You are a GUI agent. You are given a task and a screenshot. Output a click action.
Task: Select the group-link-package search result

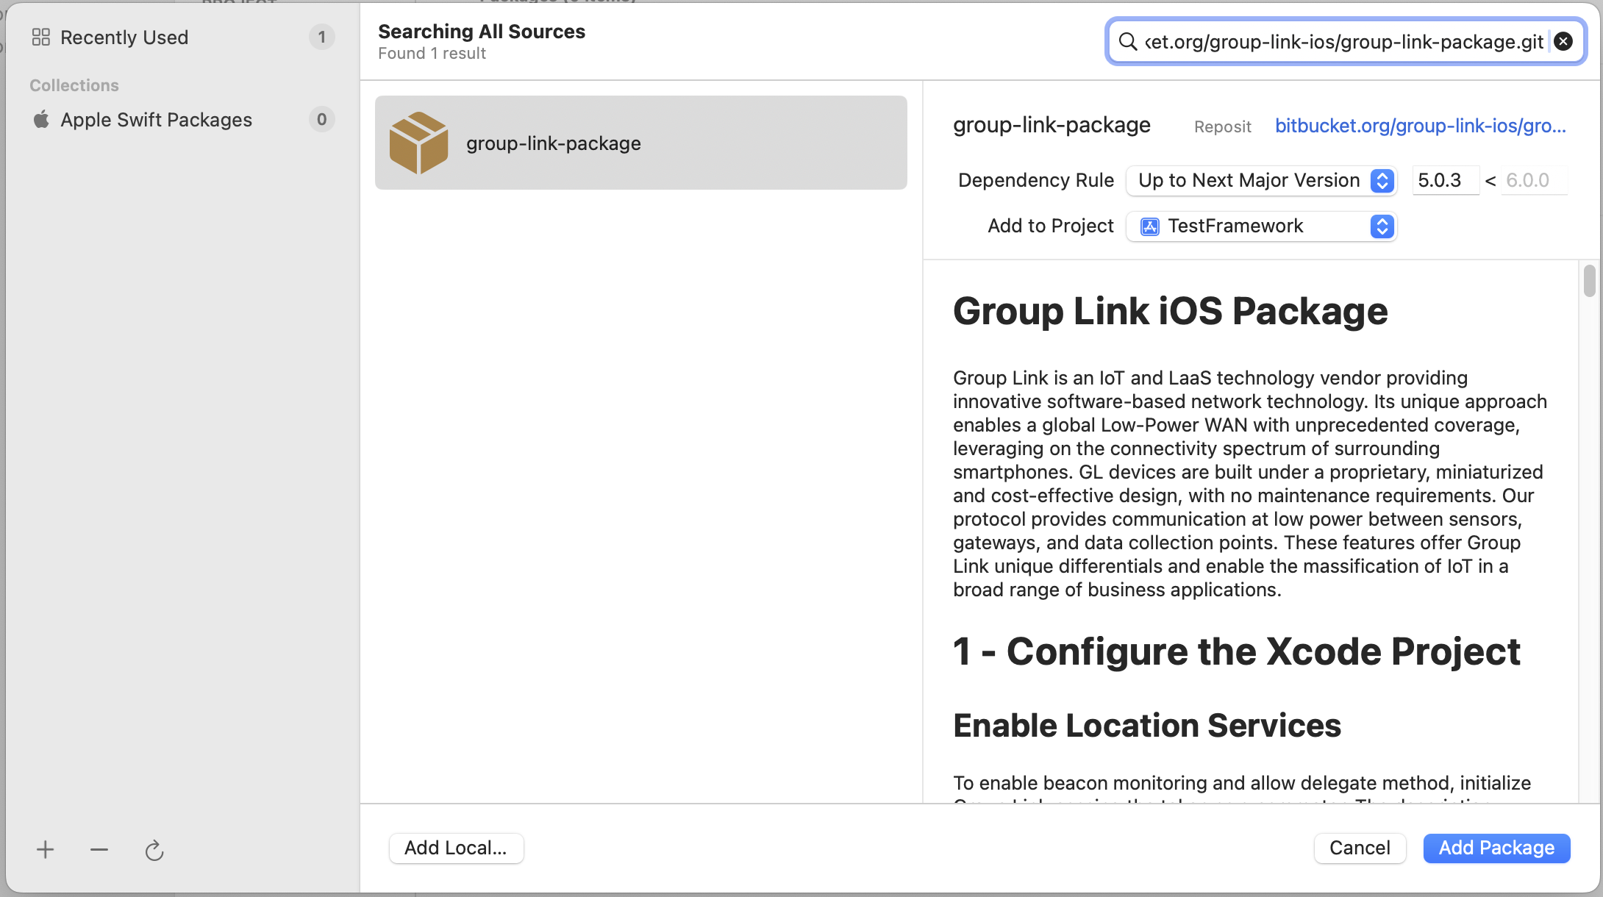640,143
